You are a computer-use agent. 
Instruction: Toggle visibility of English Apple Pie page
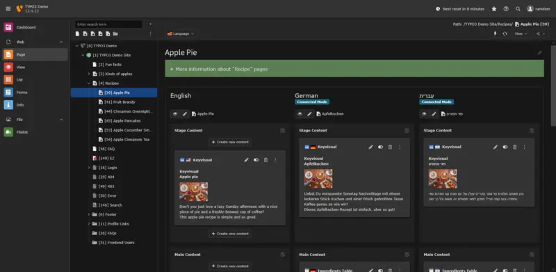tap(175, 114)
